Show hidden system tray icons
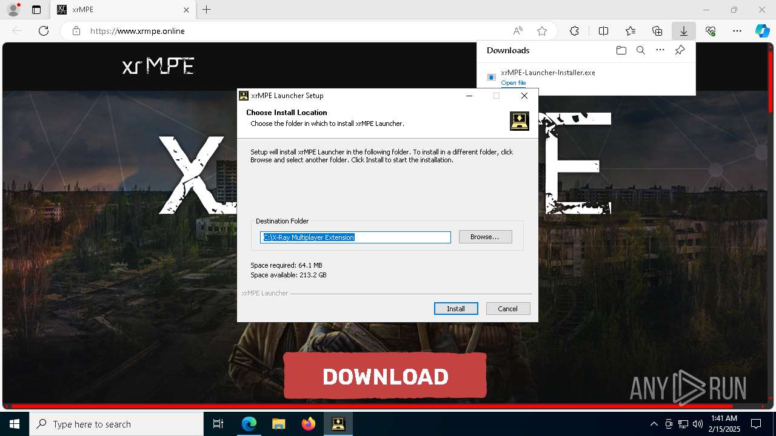The height and width of the screenshot is (436, 776). tap(654, 424)
